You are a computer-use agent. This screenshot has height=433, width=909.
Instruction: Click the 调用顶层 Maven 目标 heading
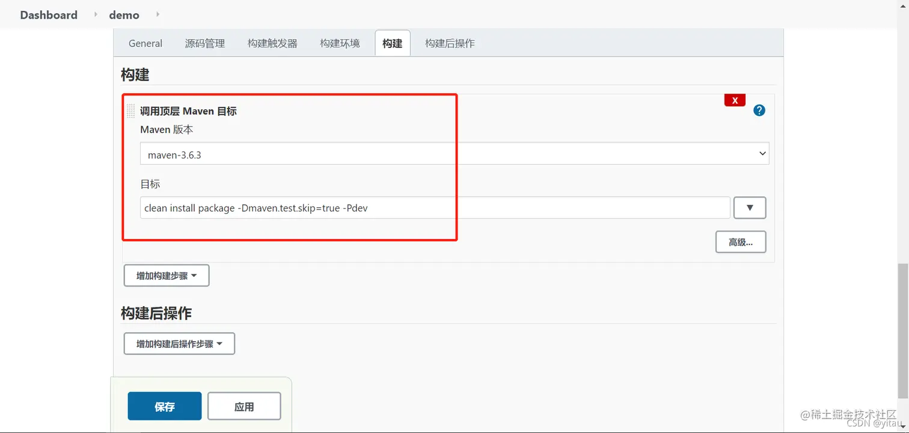[188, 111]
